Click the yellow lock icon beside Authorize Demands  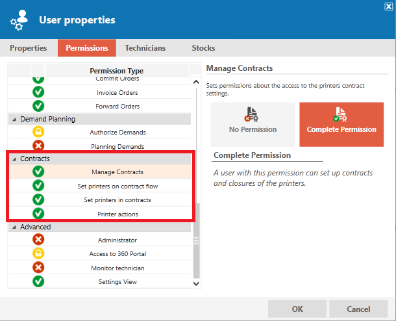38,132
